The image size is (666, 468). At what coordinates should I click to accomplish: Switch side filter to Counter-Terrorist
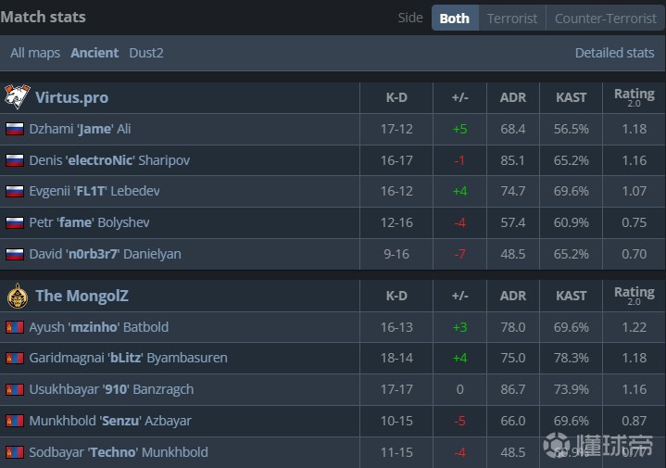[605, 18]
